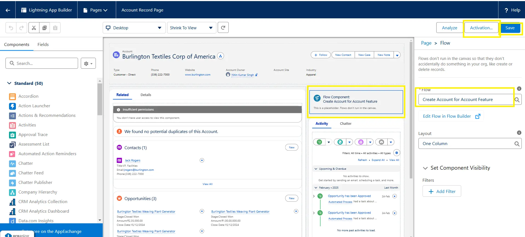Select the Company Hierarchy component

coord(38,192)
